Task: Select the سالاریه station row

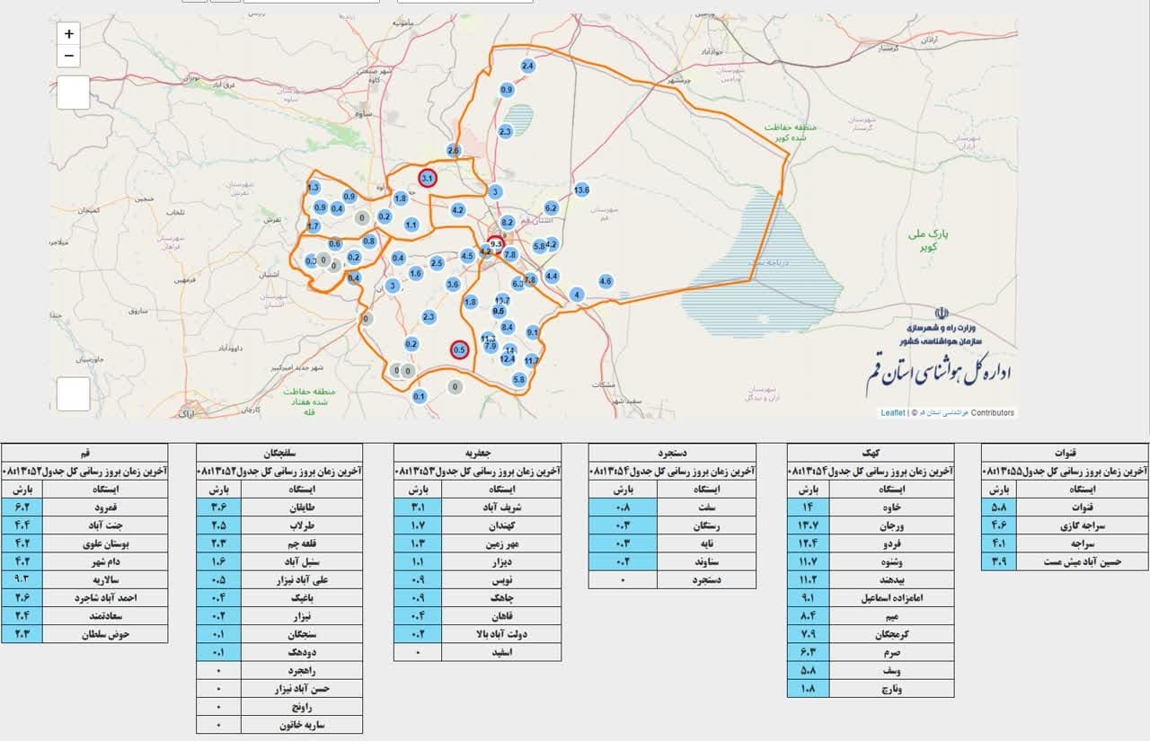Action: (x=85, y=579)
